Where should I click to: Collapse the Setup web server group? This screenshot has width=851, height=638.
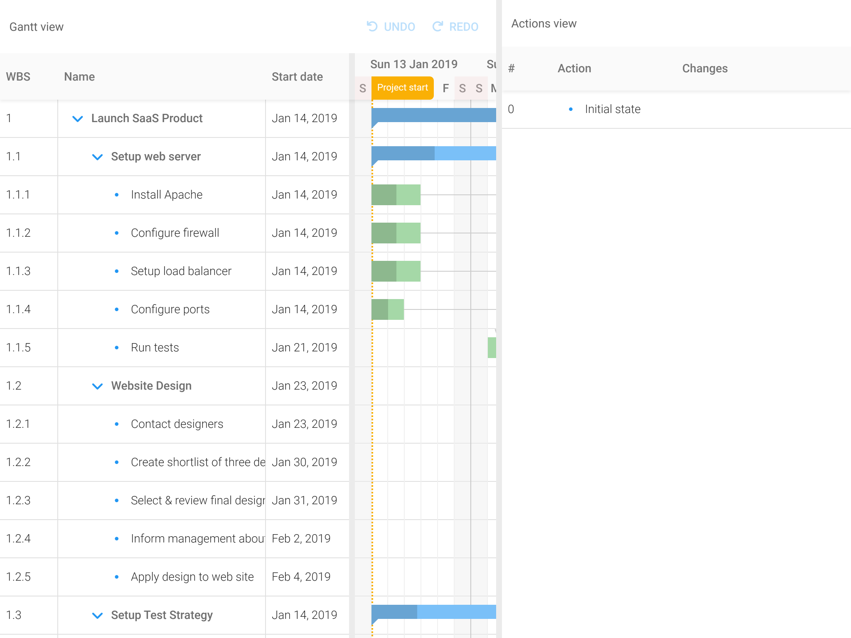pyautogui.click(x=97, y=157)
